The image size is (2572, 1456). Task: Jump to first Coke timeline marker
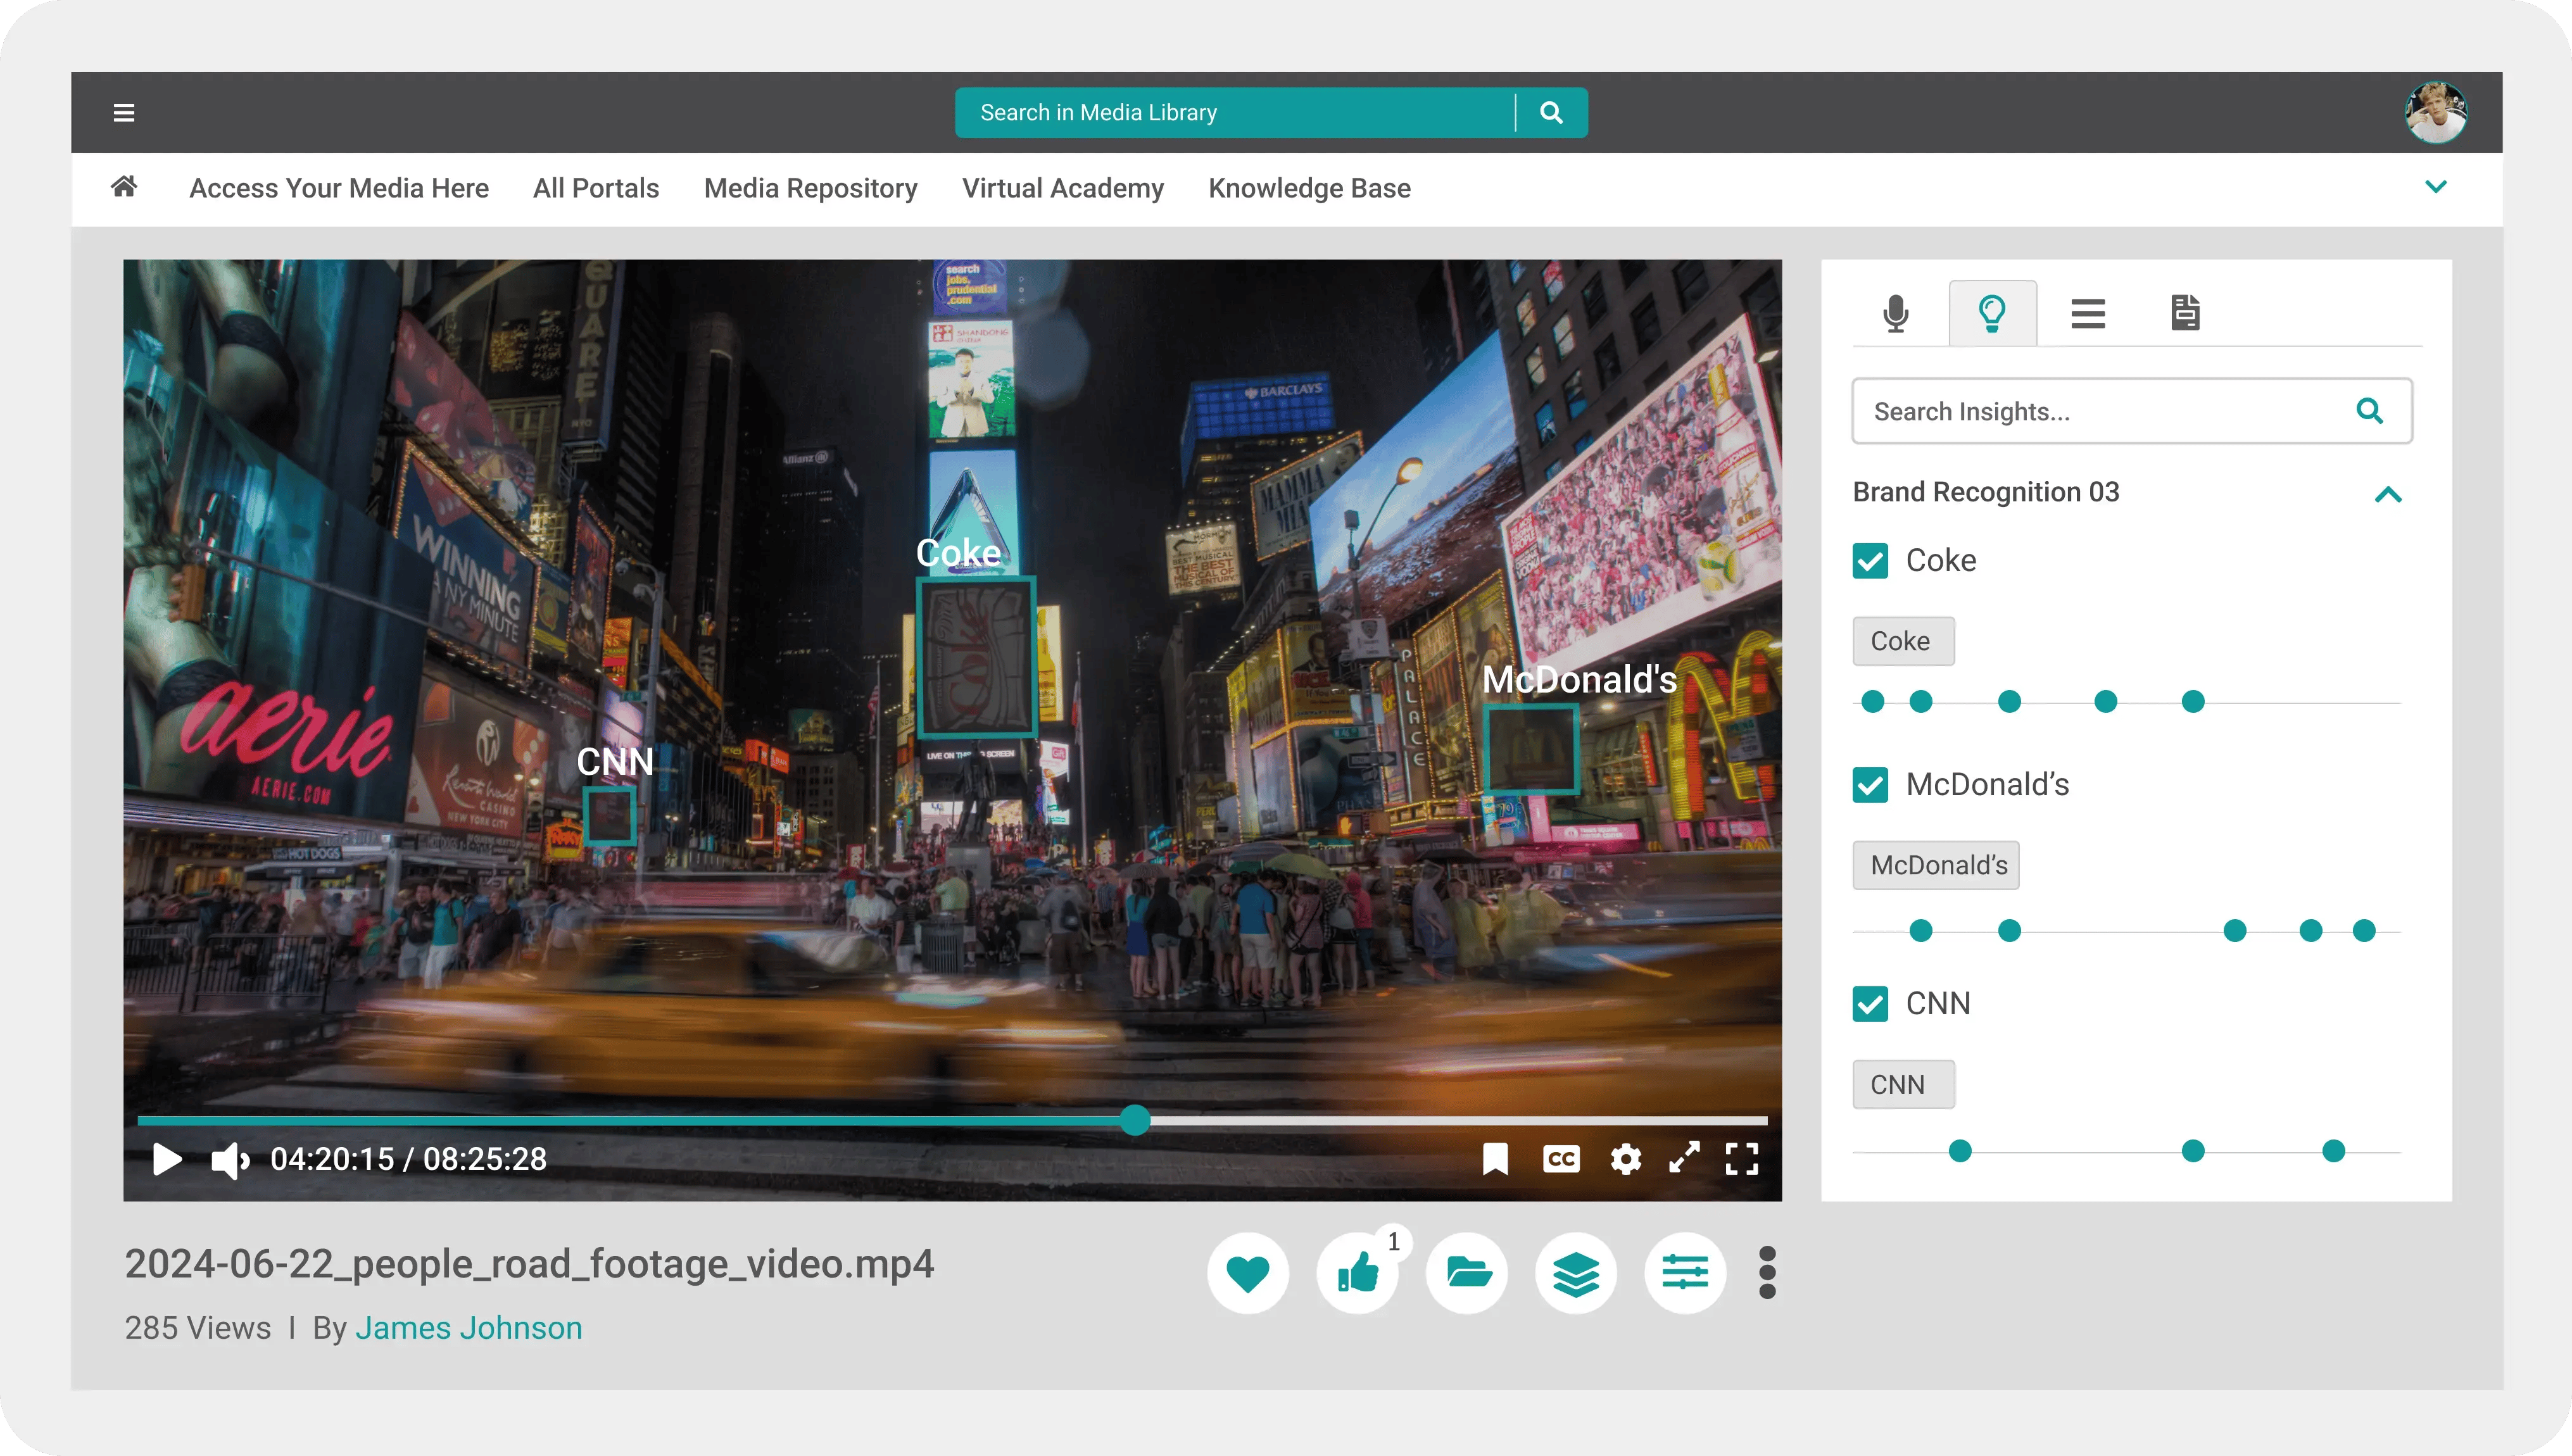1873,702
